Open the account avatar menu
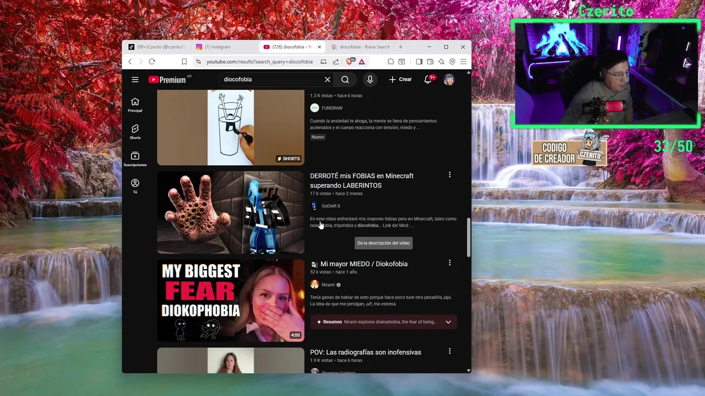 449,80
